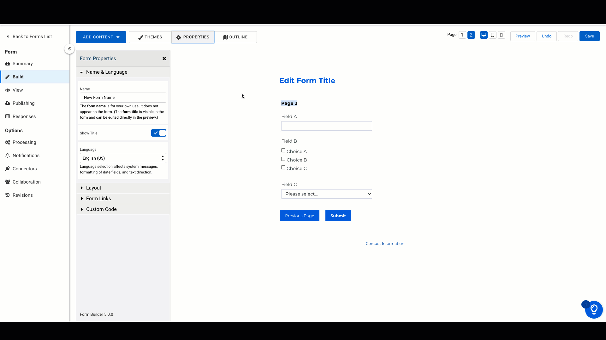Open Collaboration settings in sidebar
This screenshot has width=606, height=340.
point(27,182)
